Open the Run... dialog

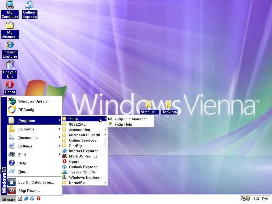coord(34,172)
